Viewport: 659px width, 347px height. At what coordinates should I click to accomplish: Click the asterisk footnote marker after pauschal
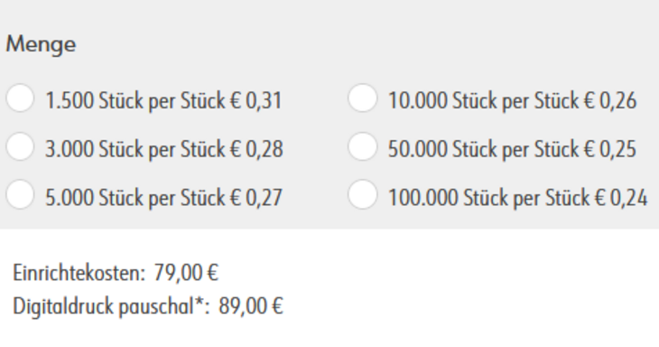(200, 302)
